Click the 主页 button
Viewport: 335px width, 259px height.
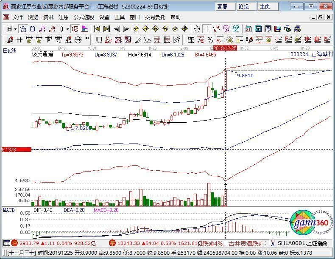coord(268,7)
